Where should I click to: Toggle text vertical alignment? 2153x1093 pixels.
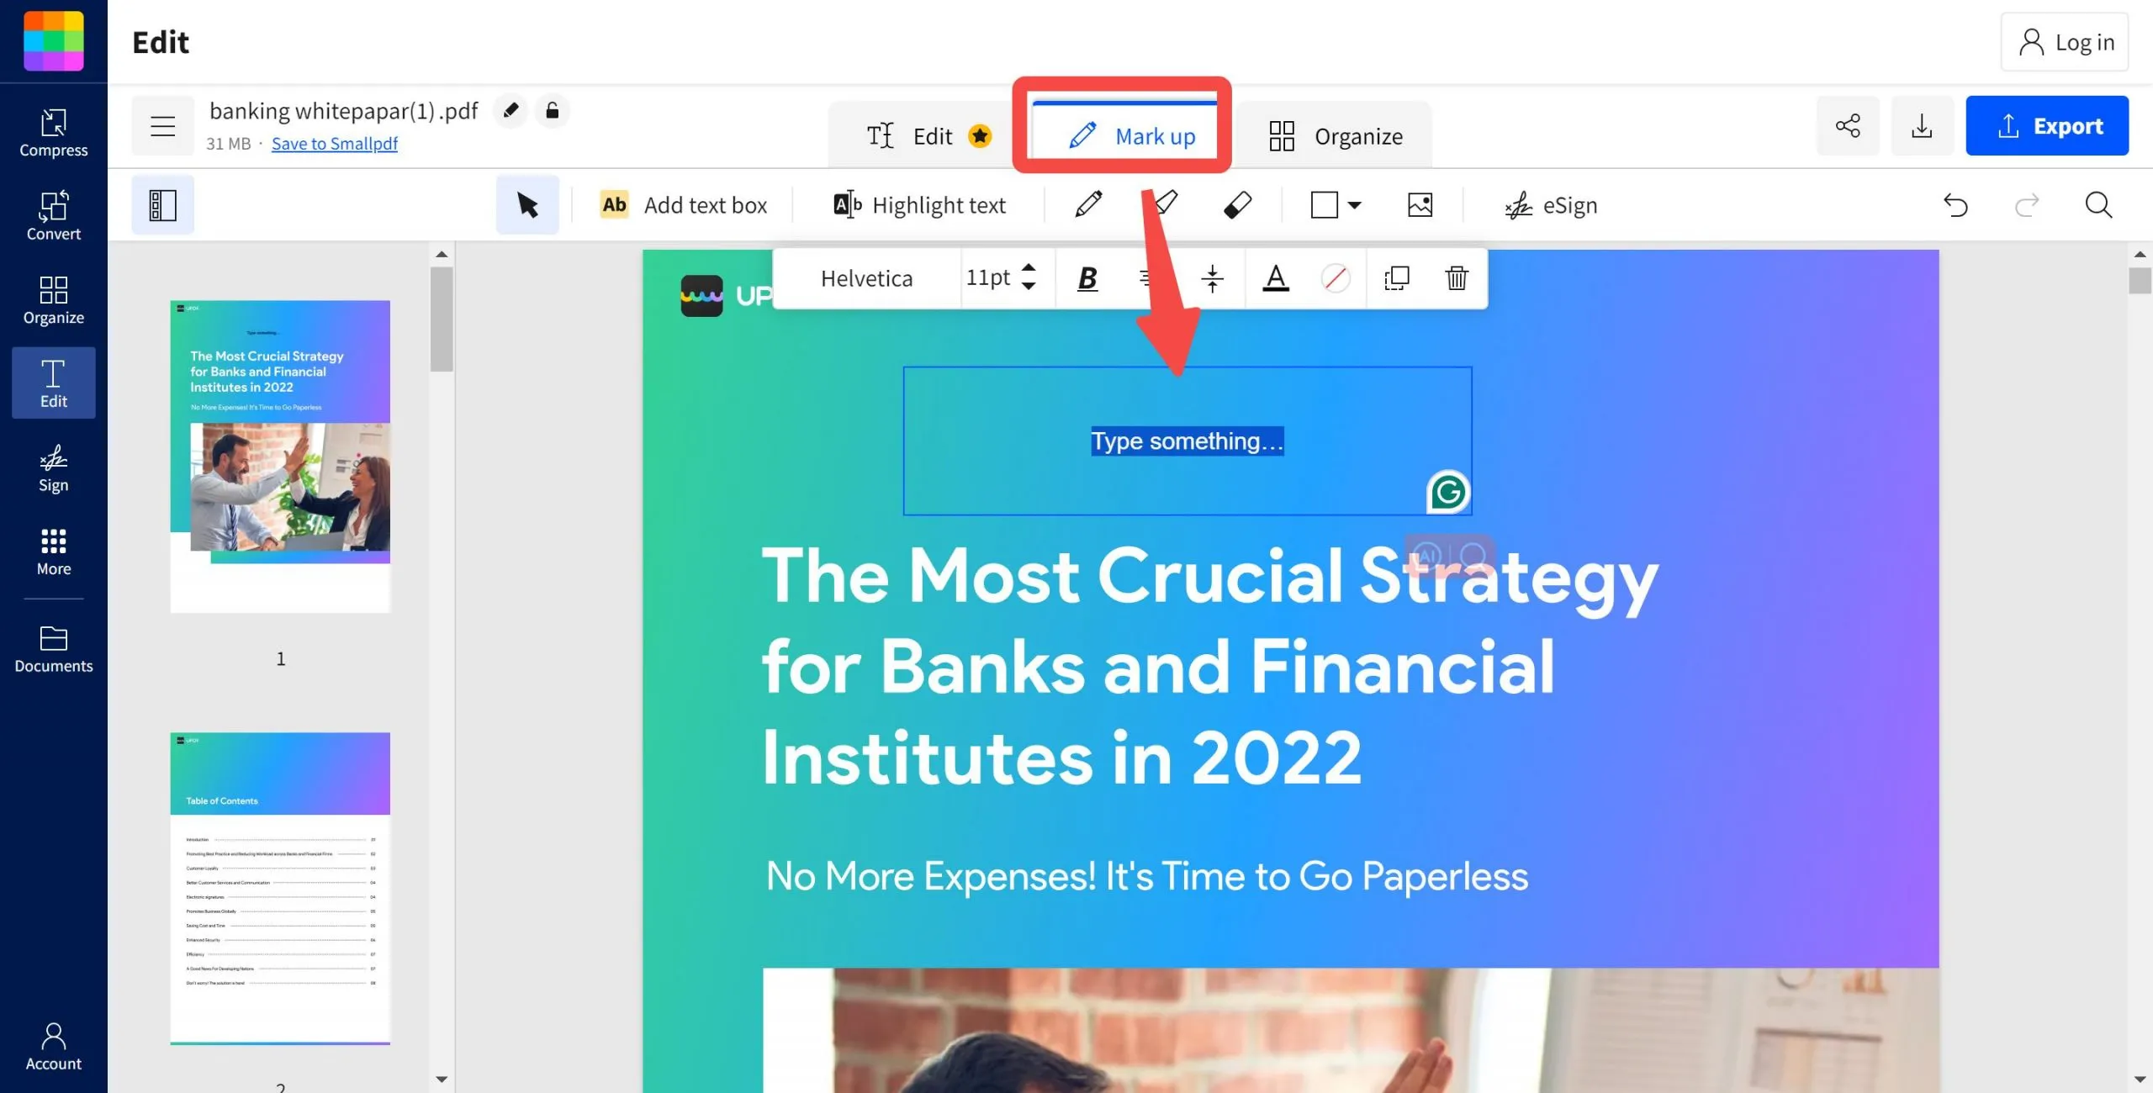click(1210, 279)
